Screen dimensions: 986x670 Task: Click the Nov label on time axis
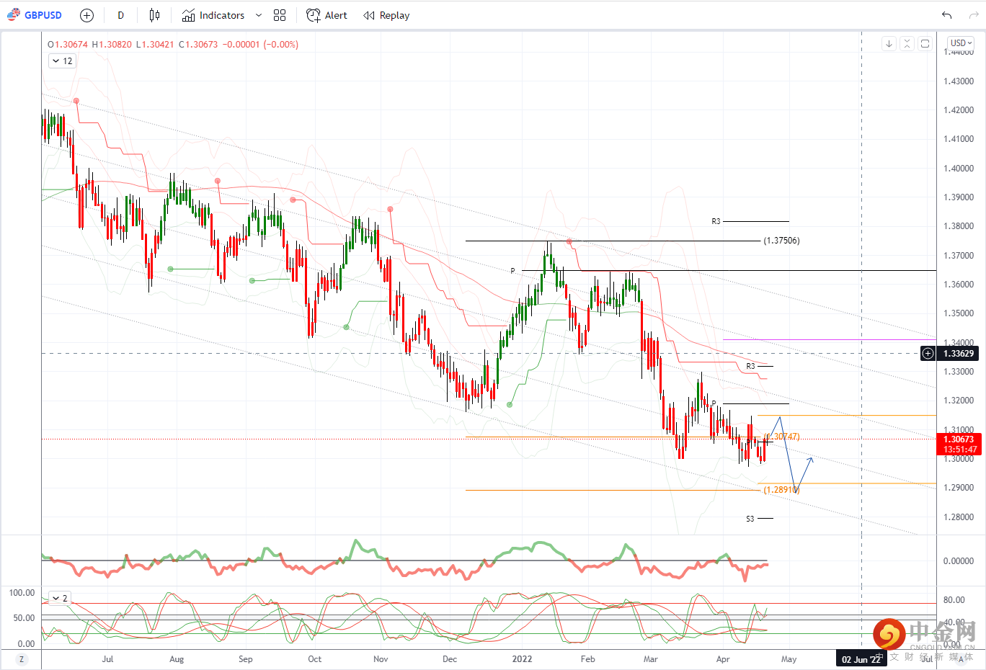point(381,659)
